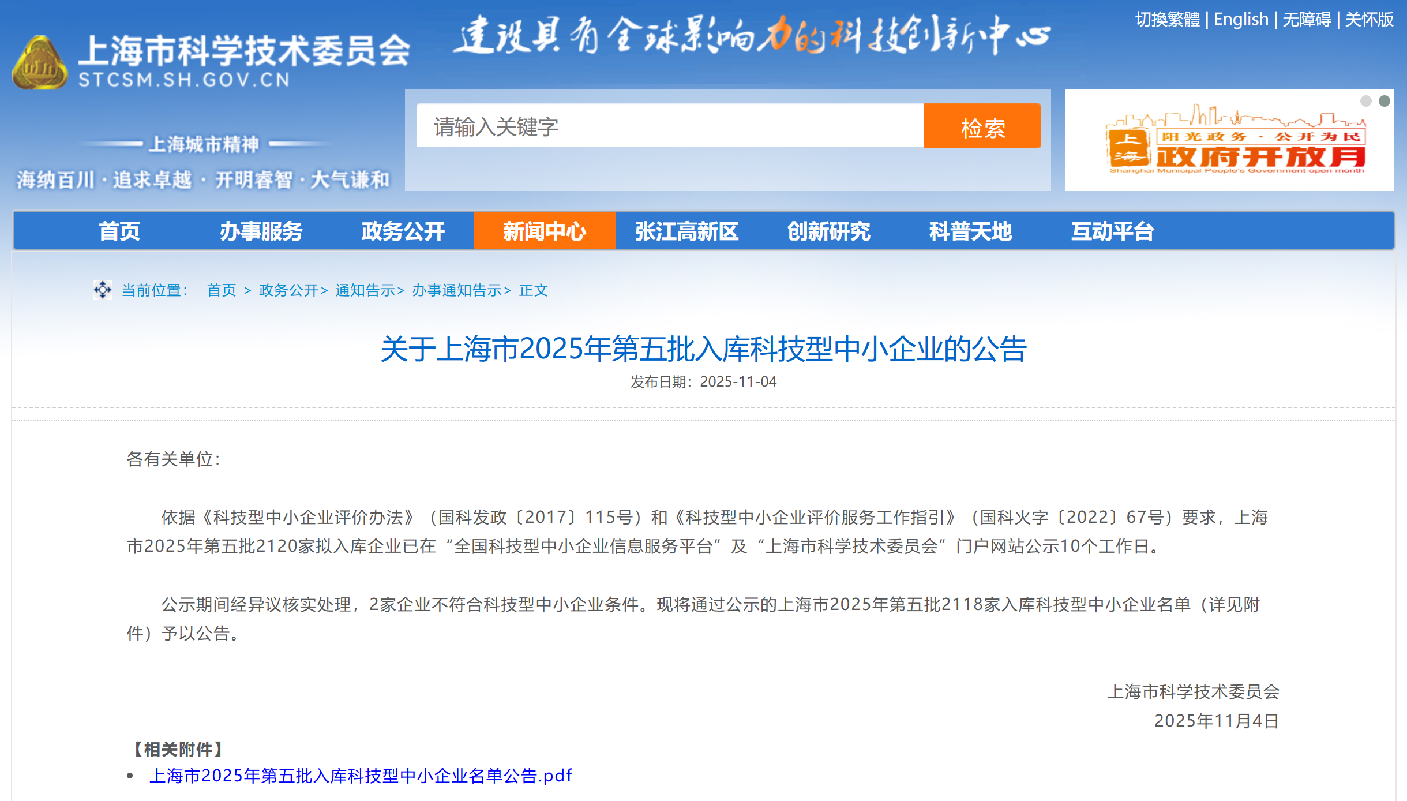Download the 上海市2025年第五批入库科技型中小企业名单公告 PDF
Image resolution: width=1407 pixels, height=801 pixels.
(359, 776)
